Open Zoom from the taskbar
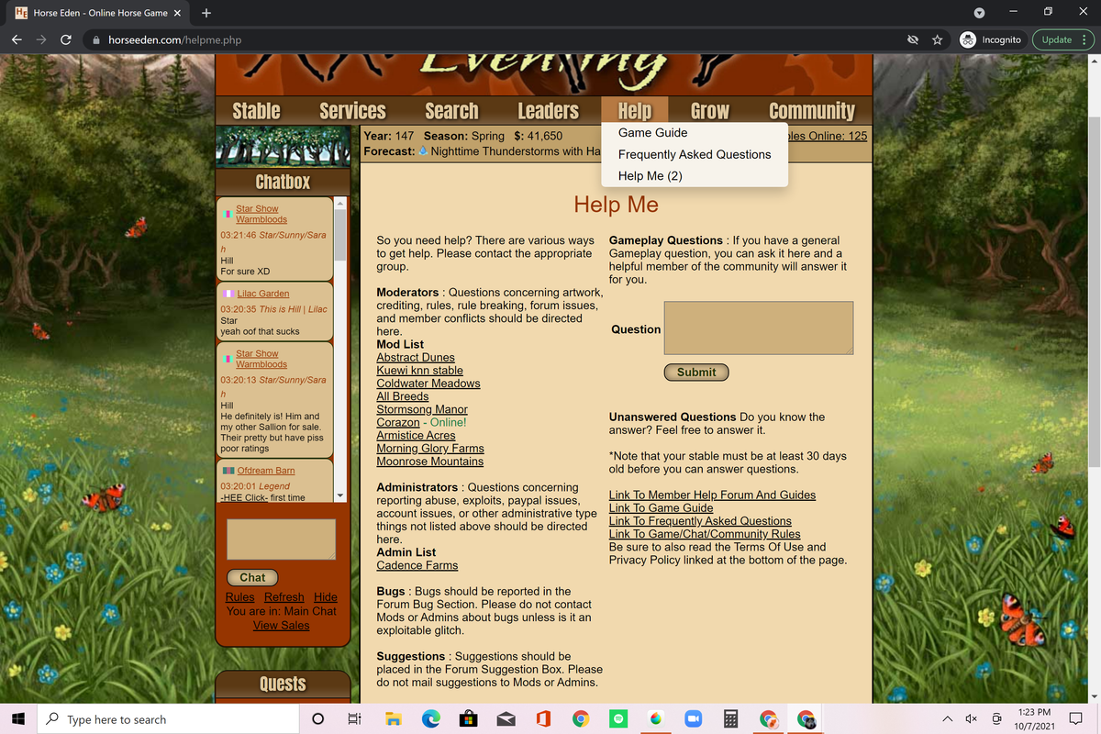Screen dimensions: 1101x734 [x=694, y=719]
